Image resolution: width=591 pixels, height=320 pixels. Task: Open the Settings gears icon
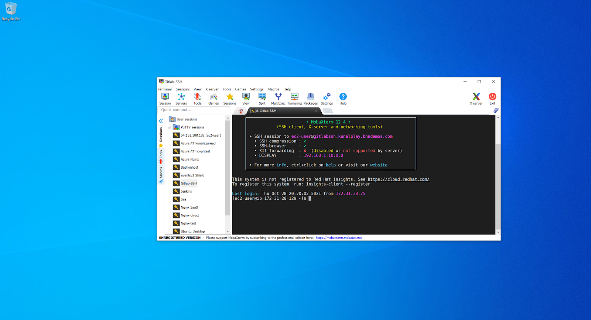327,99
